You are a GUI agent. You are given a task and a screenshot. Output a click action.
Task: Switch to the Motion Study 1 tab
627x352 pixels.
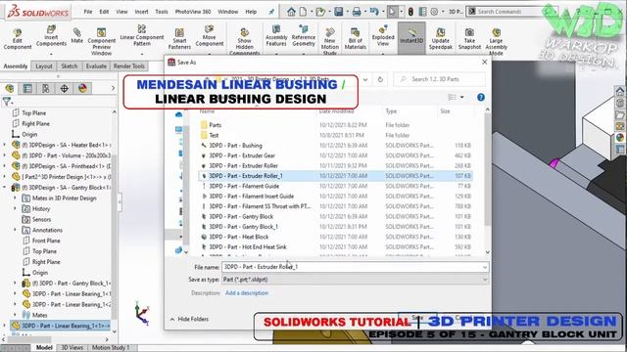[111, 348]
